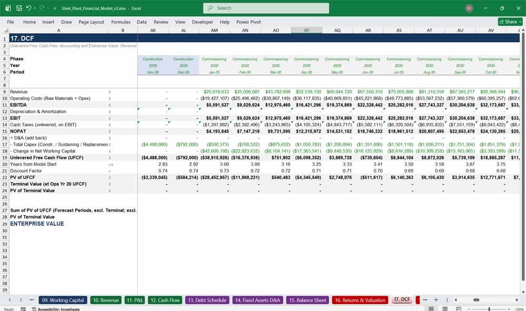Image resolution: width=526 pixels, height=311 pixels.
Task: Click the next sheet navigation arrow
Action: (x=21, y=300)
